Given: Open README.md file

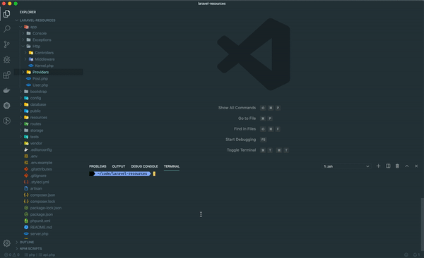Looking at the screenshot, I should (x=41, y=228).
